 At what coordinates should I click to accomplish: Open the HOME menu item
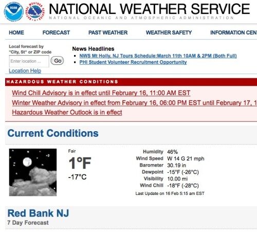[16, 32]
